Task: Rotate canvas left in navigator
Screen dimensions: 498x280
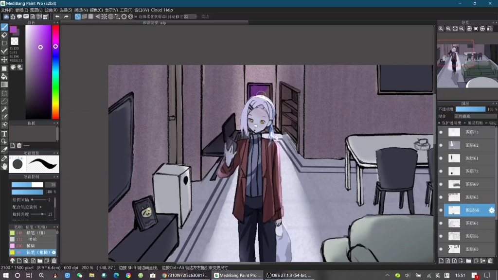Action: click(469, 29)
